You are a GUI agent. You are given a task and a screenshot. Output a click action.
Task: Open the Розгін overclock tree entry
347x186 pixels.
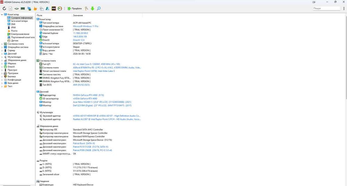coord(14,31)
